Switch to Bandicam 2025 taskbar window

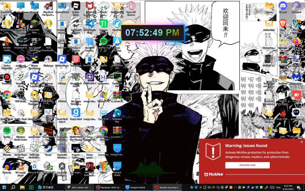[109, 187]
